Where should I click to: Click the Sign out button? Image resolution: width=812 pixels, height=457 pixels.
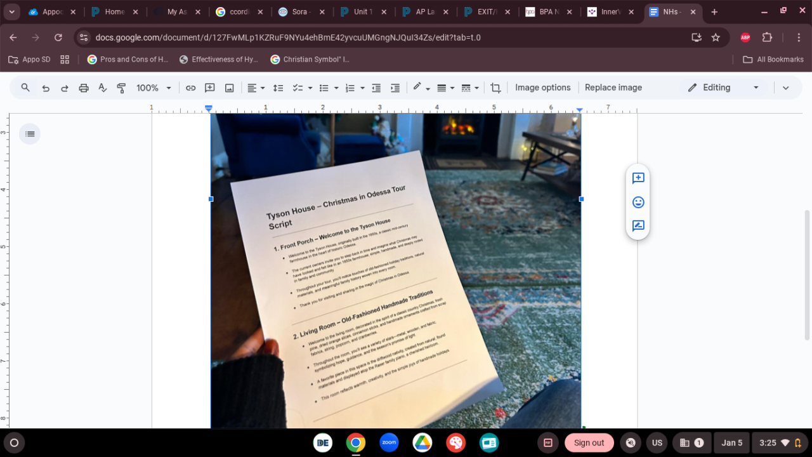click(589, 443)
